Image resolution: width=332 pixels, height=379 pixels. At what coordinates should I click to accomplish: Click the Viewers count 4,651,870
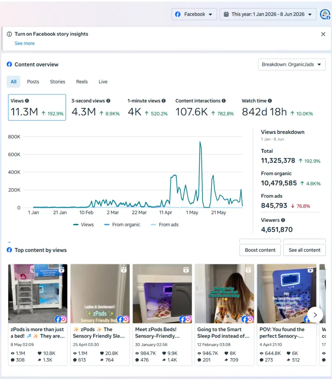(277, 230)
